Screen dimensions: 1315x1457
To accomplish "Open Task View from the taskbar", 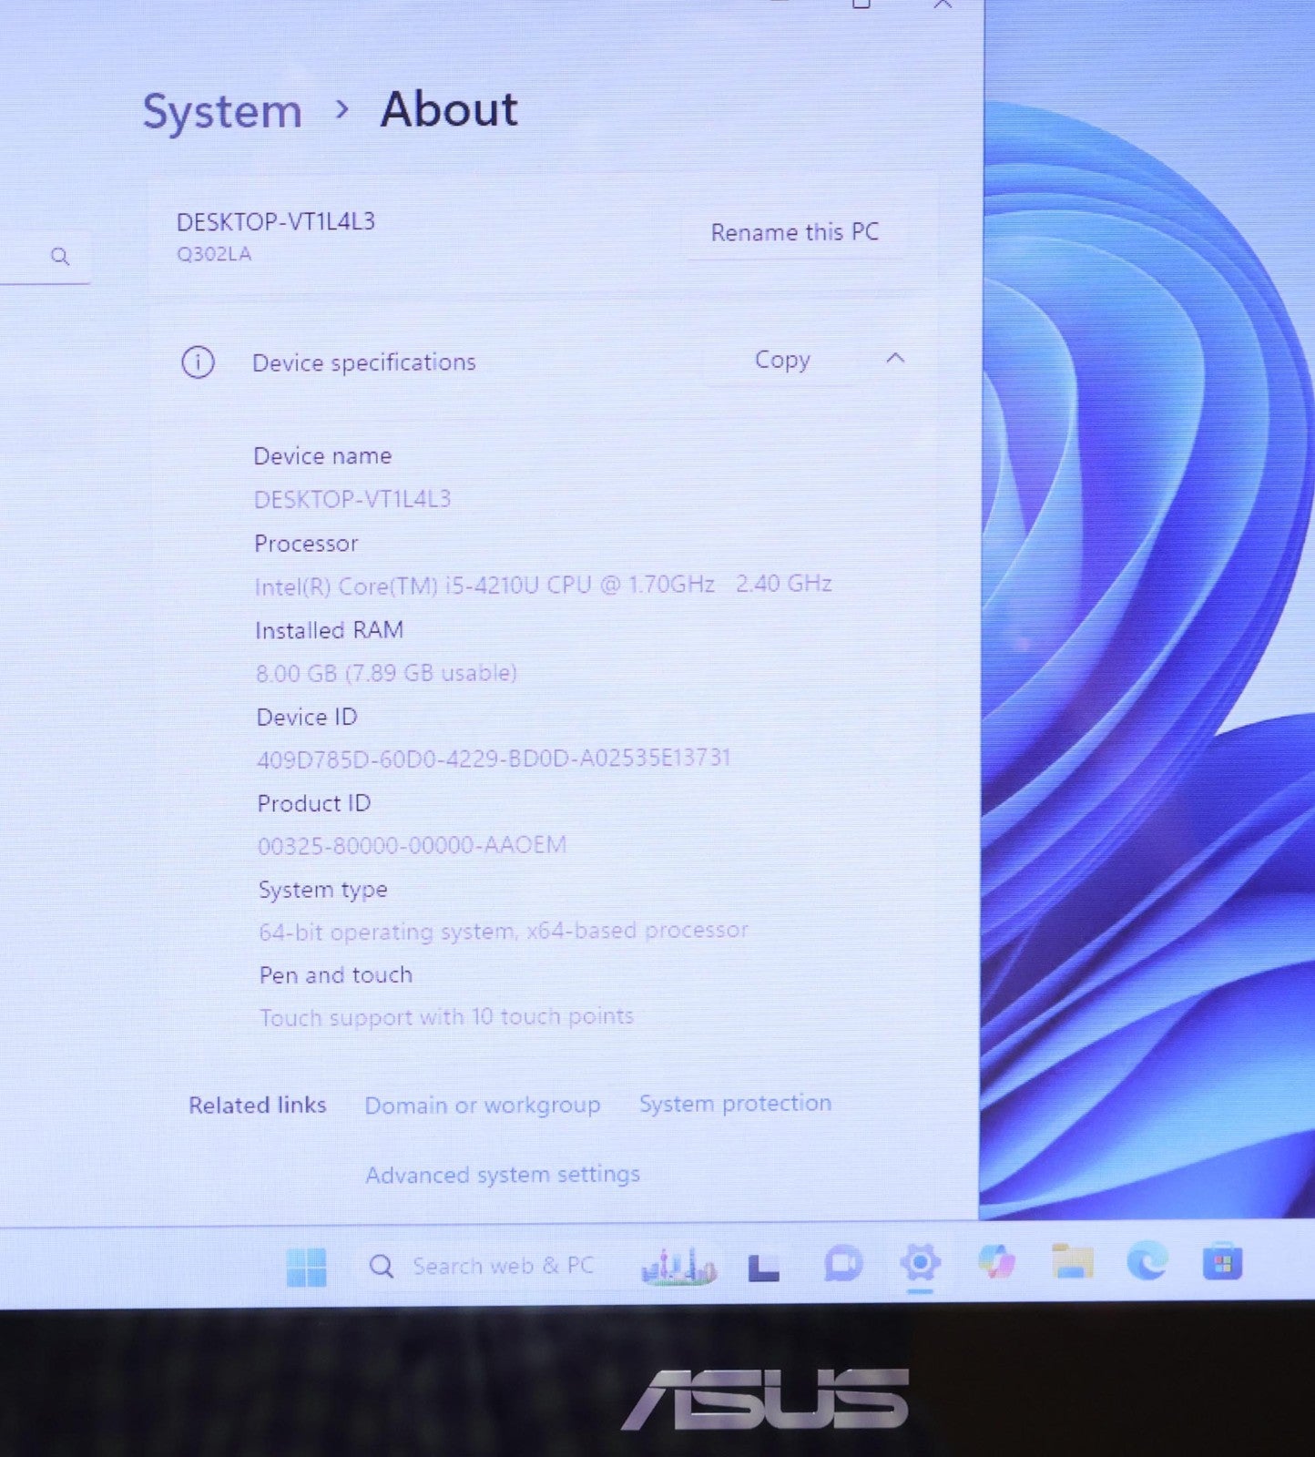I will (763, 1267).
